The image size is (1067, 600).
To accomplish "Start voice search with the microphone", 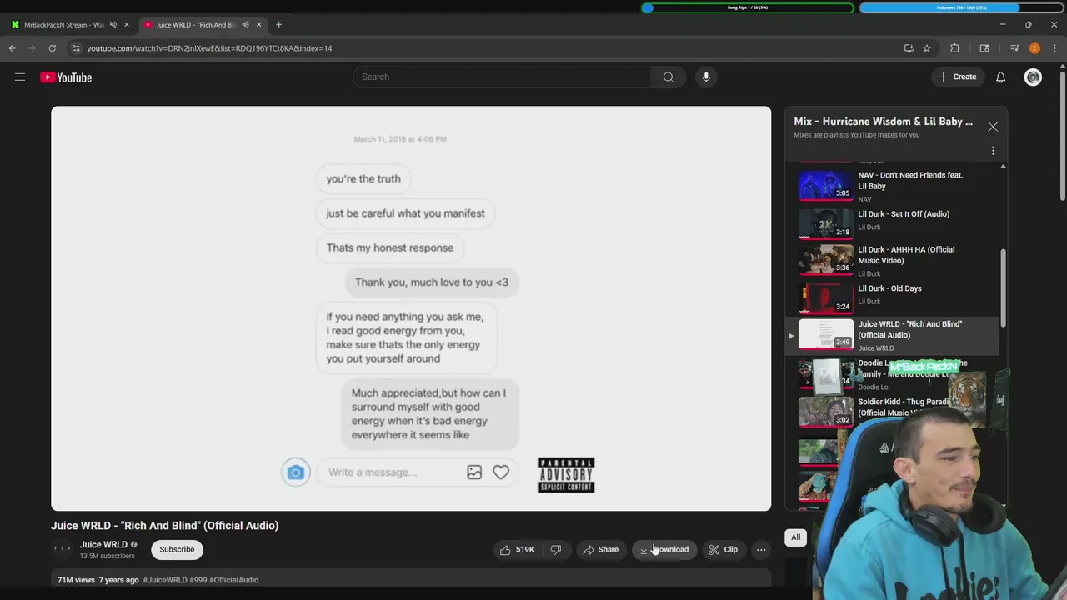I will (706, 77).
